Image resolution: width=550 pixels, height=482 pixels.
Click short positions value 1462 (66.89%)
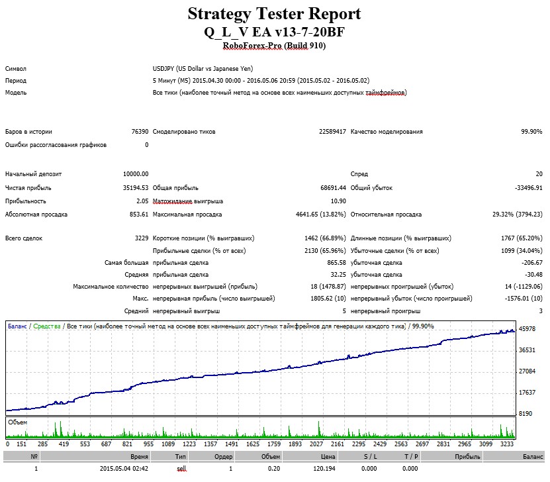click(x=325, y=238)
